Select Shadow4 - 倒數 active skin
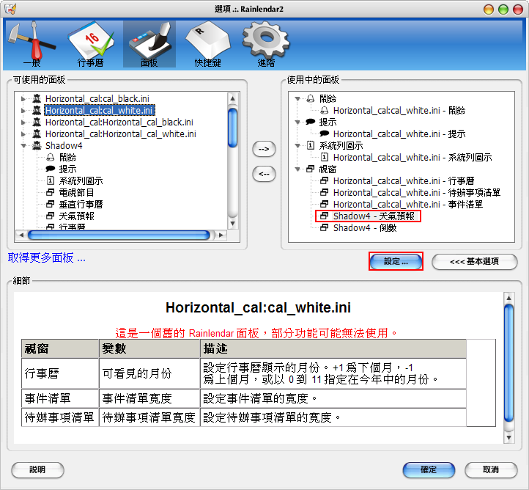Screen dimensions: 529x490 tap(365, 228)
